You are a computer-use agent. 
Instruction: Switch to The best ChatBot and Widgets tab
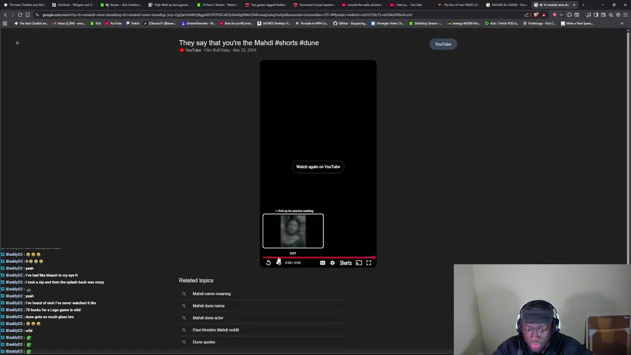[25, 5]
